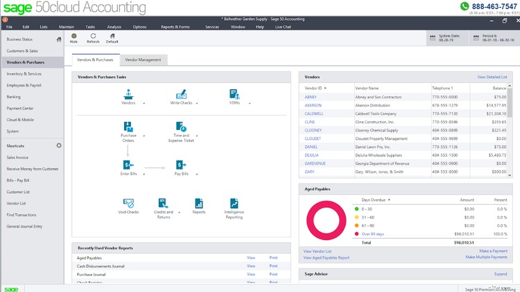Viewport: 520px width, 292px height.
Task: Click the View Detailed List link
Action: coord(492,77)
